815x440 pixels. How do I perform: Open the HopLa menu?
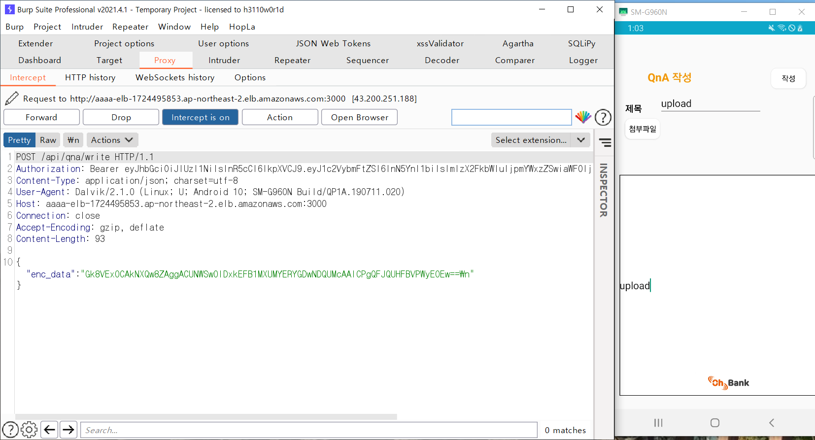pos(242,27)
